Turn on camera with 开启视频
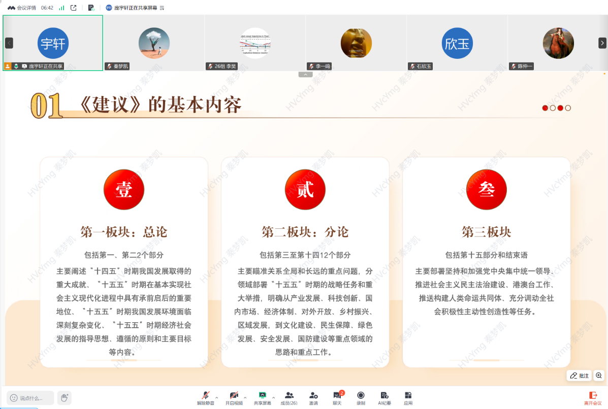Viewport: 608px width, 409px height. (x=234, y=397)
